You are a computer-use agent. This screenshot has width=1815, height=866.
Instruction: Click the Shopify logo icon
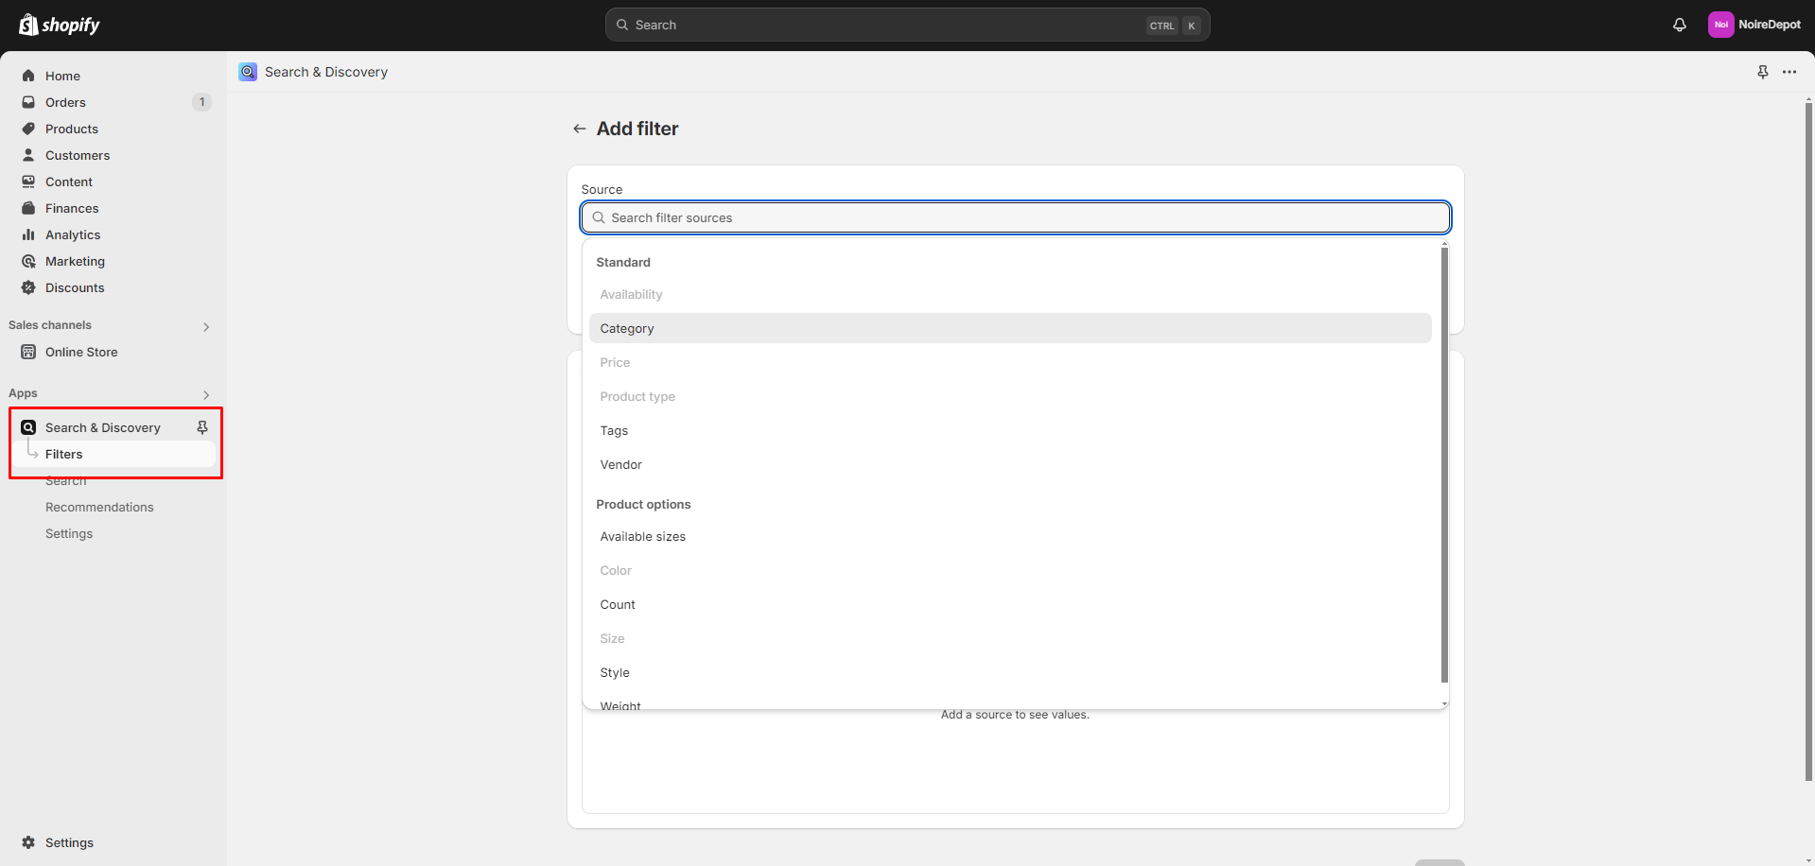click(x=27, y=25)
